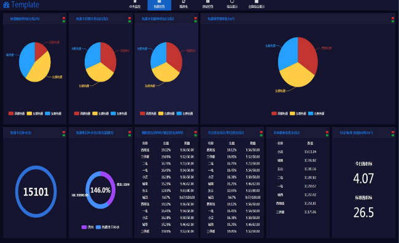The image size is (399, 243).
Task: Toggle the blue legend entry under the GJ/h pie
Action: click(x=53, y=114)
